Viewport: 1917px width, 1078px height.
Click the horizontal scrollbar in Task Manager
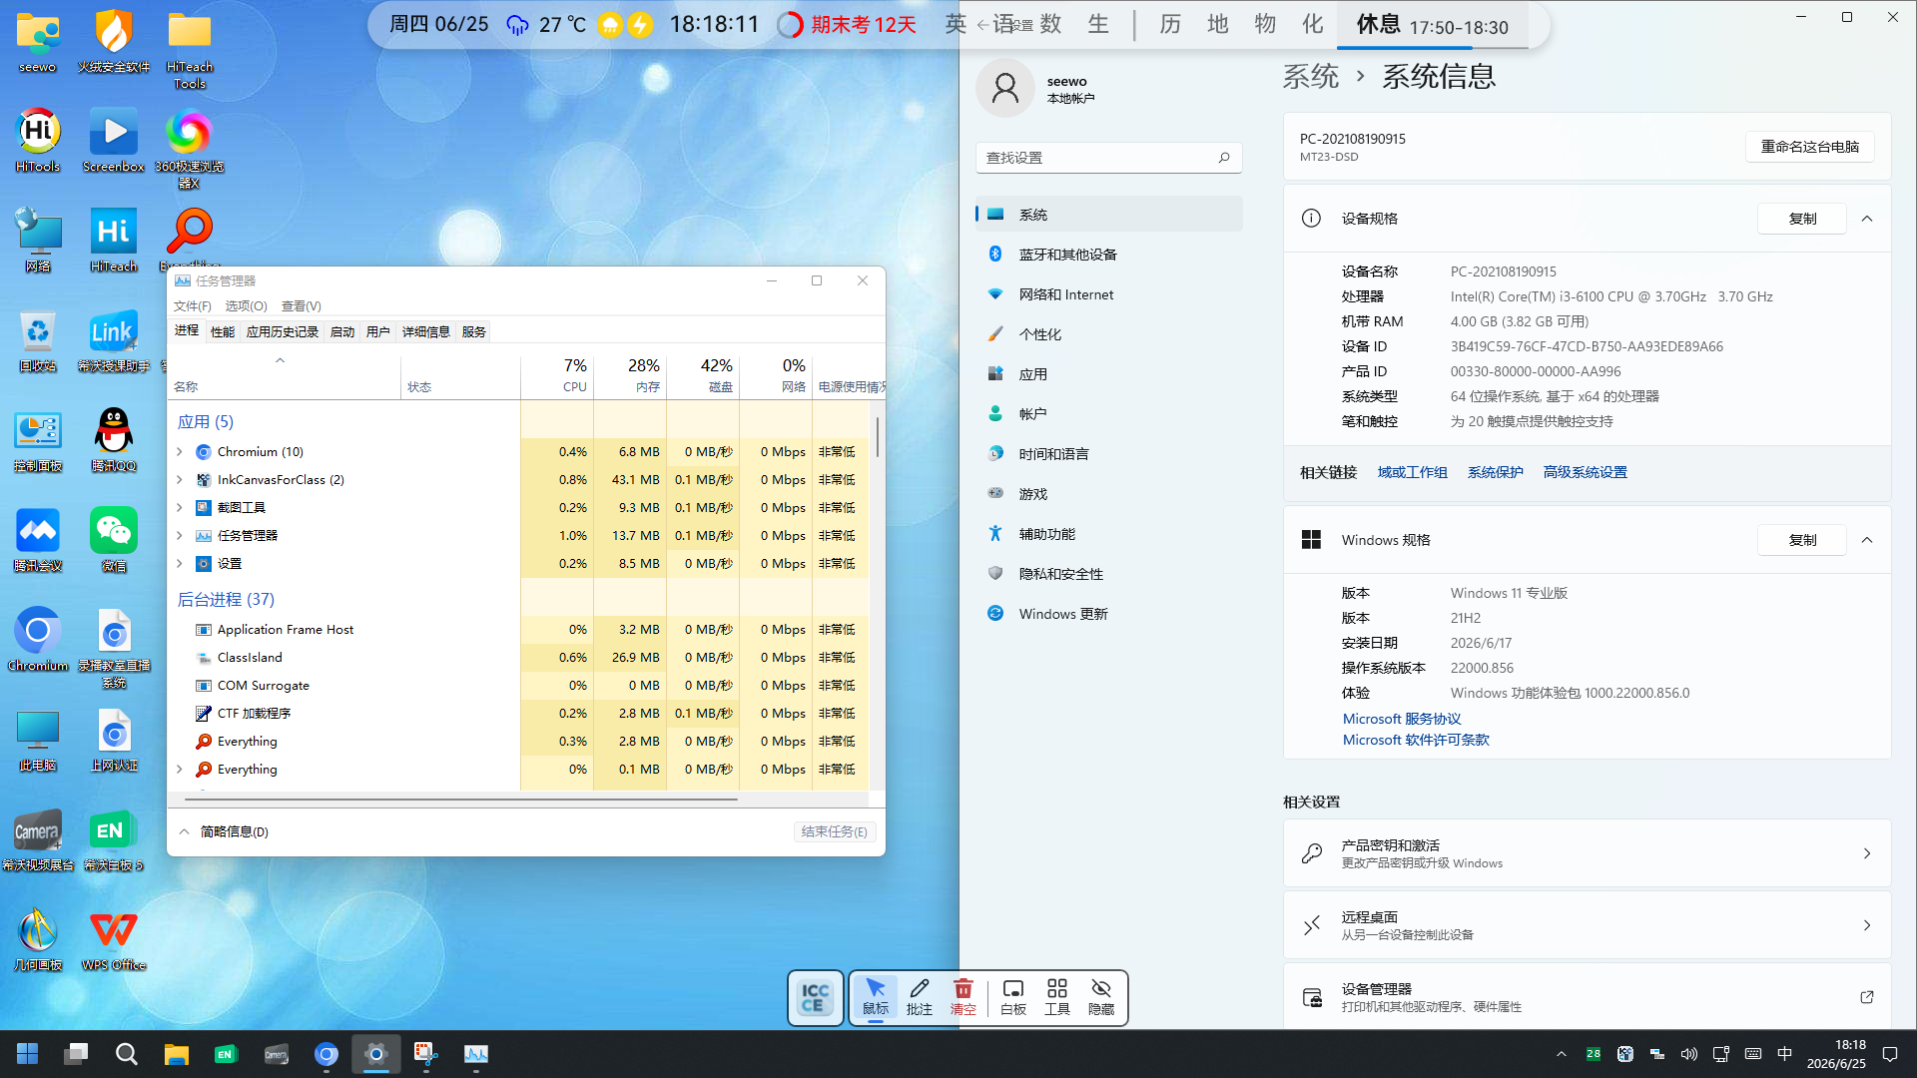point(461,800)
